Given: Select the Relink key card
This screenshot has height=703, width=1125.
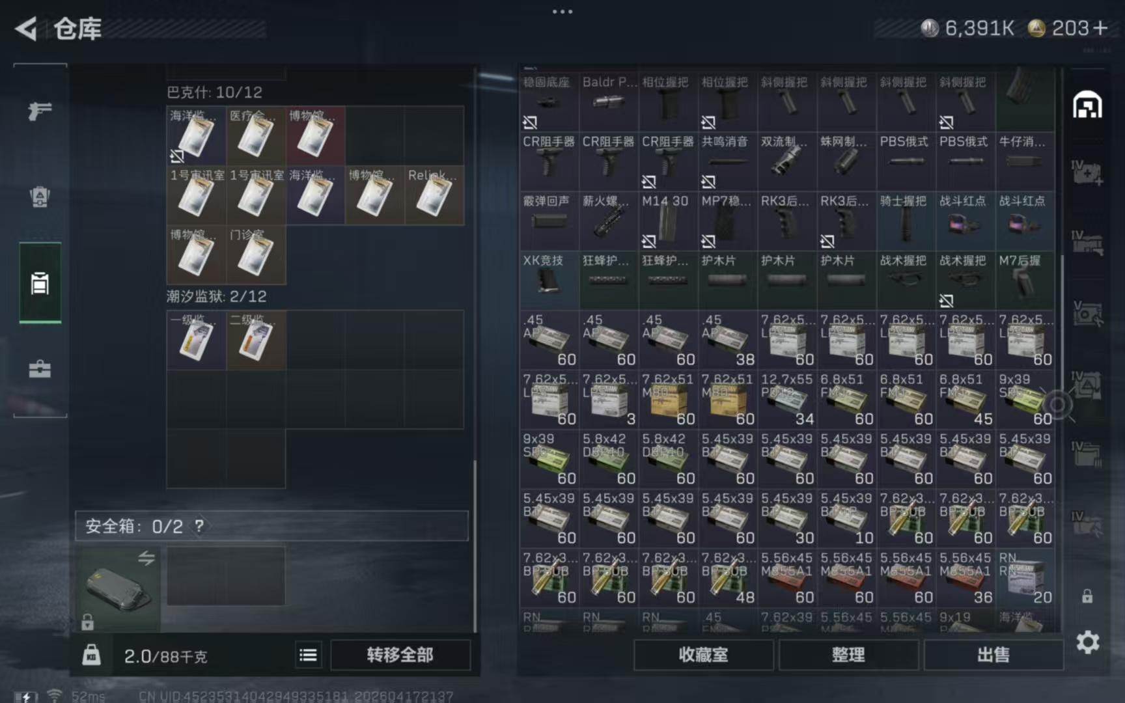Looking at the screenshot, I should pyautogui.click(x=434, y=195).
